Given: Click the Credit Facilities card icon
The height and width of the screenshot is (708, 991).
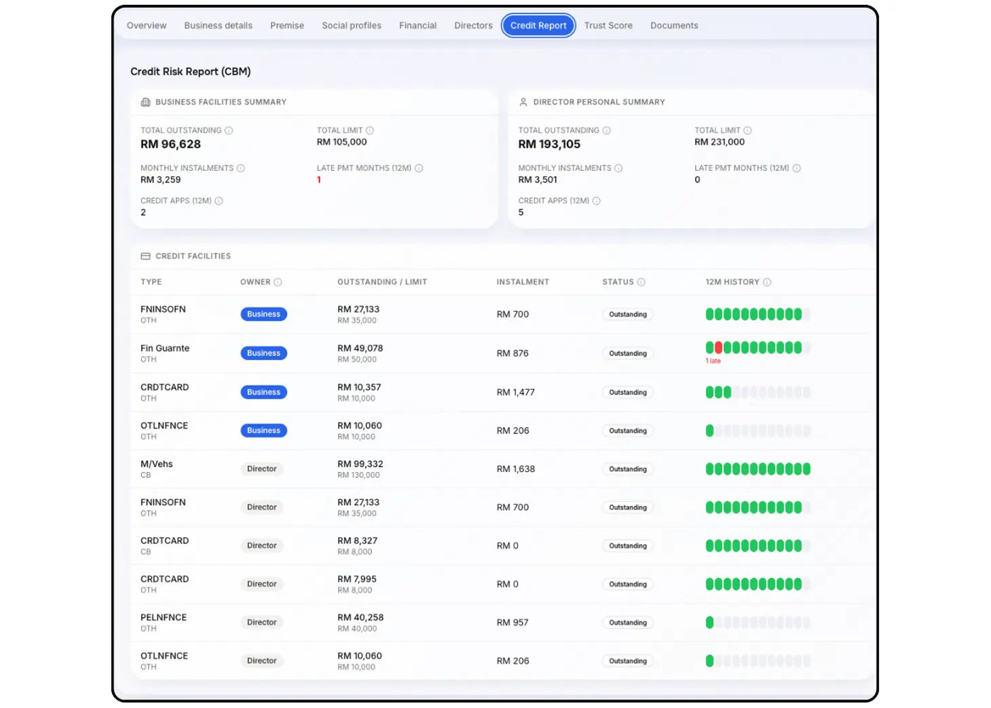Looking at the screenshot, I should [145, 256].
